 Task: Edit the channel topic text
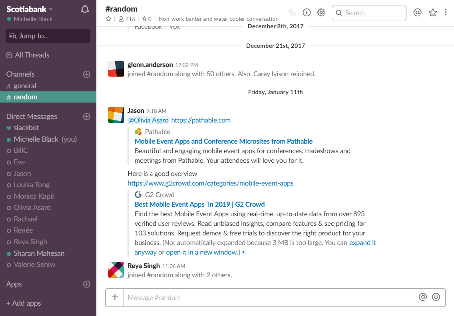pyautogui.click(x=219, y=19)
